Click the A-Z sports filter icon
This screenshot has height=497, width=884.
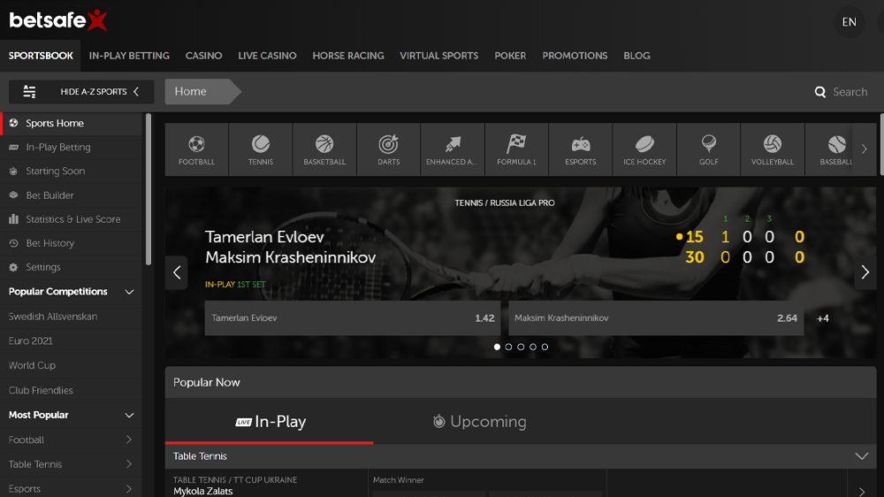29,91
